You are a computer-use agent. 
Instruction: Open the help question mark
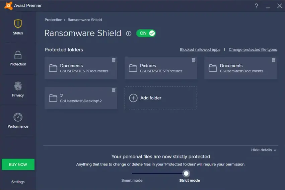tap(256, 6)
